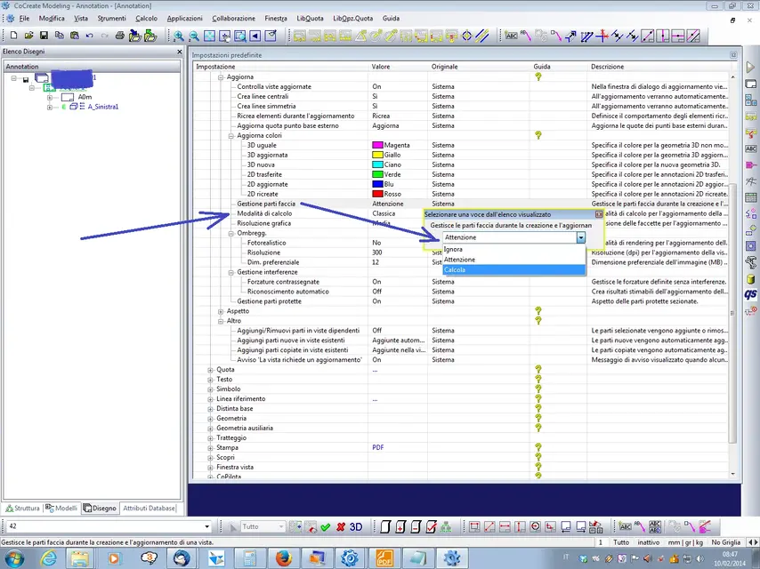The image size is (760, 569).
Task: Expand the Quota settings group
Action: pos(210,370)
